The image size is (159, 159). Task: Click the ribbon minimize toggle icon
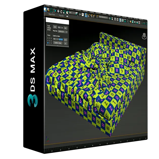click(67, 16)
